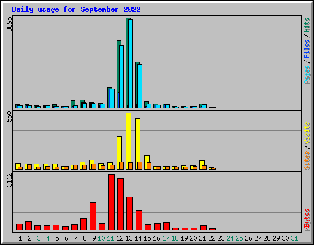
Task: Select the orange sites bar for day 14
Action: [x=140, y=166]
